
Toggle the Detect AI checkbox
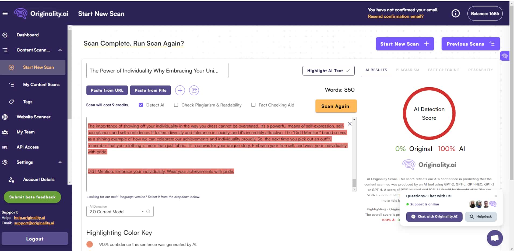pos(141,105)
